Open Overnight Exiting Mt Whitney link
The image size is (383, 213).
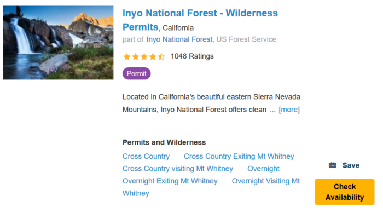pos(170,181)
